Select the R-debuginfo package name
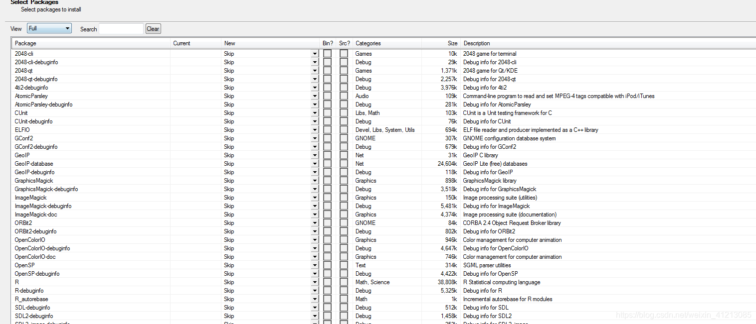756x324 pixels. click(x=29, y=291)
